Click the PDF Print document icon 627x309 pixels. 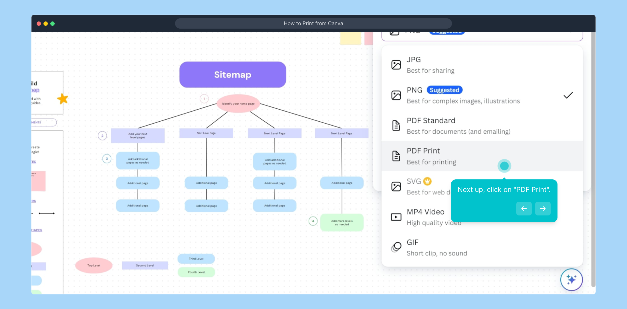[x=396, y=156]
